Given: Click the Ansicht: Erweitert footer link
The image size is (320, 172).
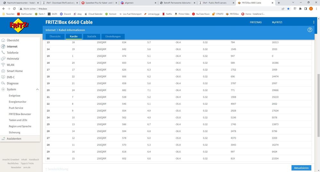Looking at the screenshot, I should coord(11,160).
